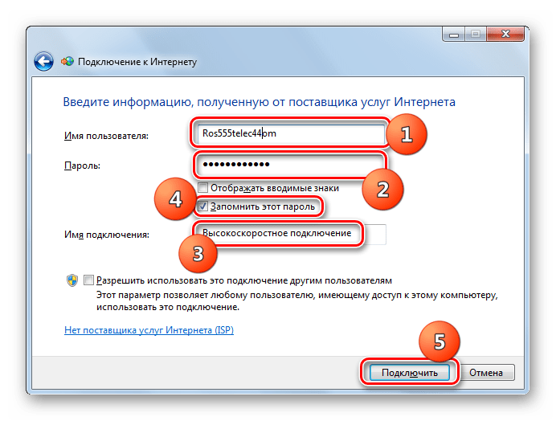Viewport: 556px width, 421px height.
Task: Check 'Разрешить использовать это подключение другим пользователям'
Action: coord(88,280)
